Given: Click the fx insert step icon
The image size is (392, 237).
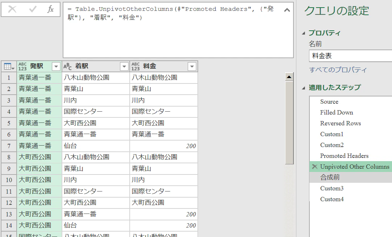Looking at the screenshot, I should tap(50, 9).
